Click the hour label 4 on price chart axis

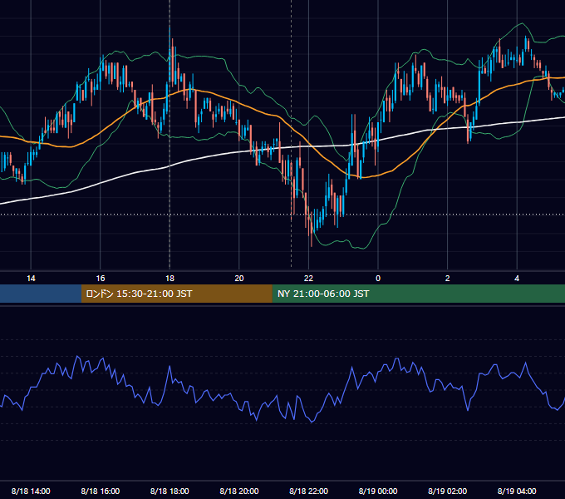pyautogui.click(x=517, y=279)
